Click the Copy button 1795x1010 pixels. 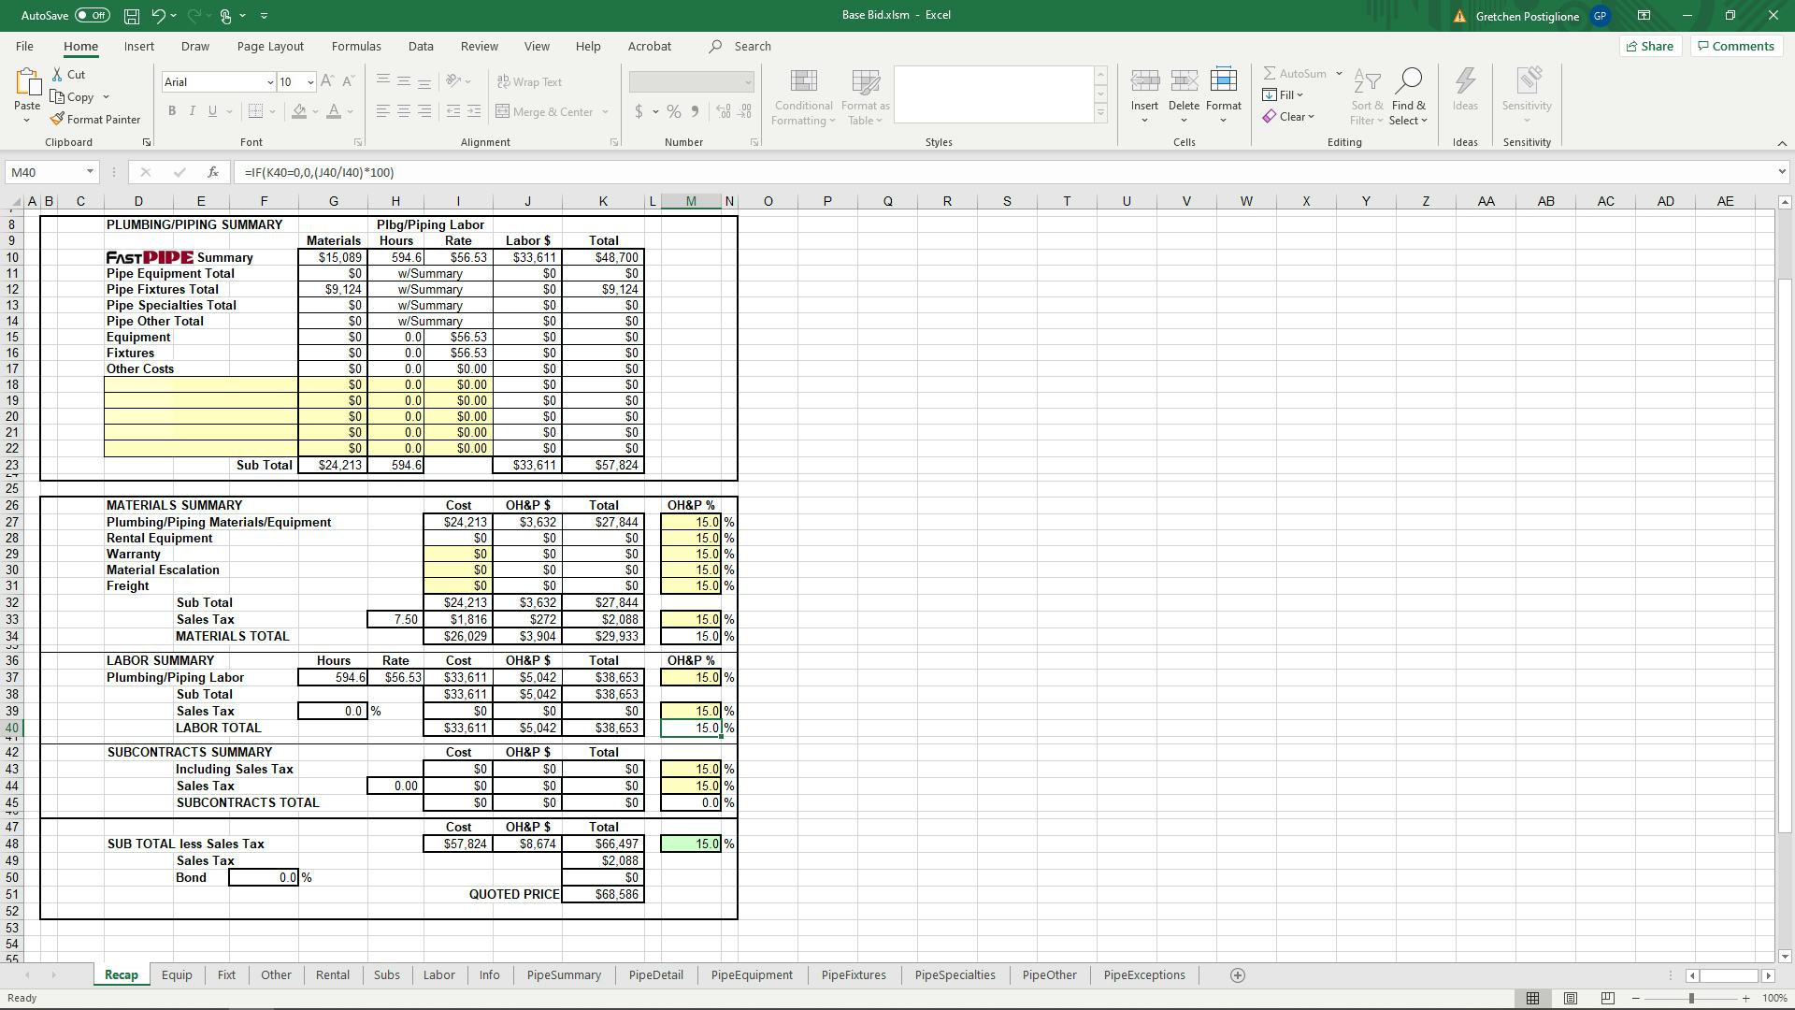73,97
